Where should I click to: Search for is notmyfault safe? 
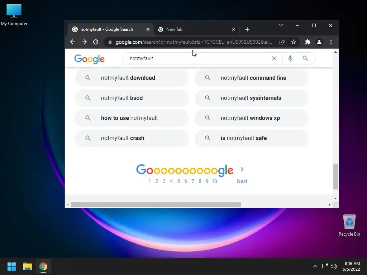pos(252,138)
